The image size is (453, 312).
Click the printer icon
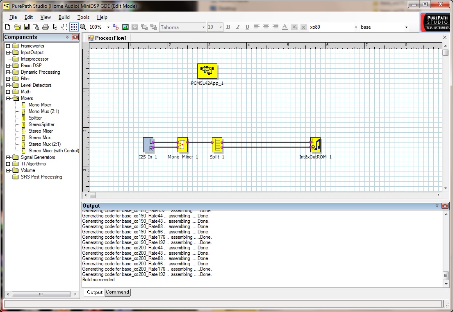click(x=46, y=27)
